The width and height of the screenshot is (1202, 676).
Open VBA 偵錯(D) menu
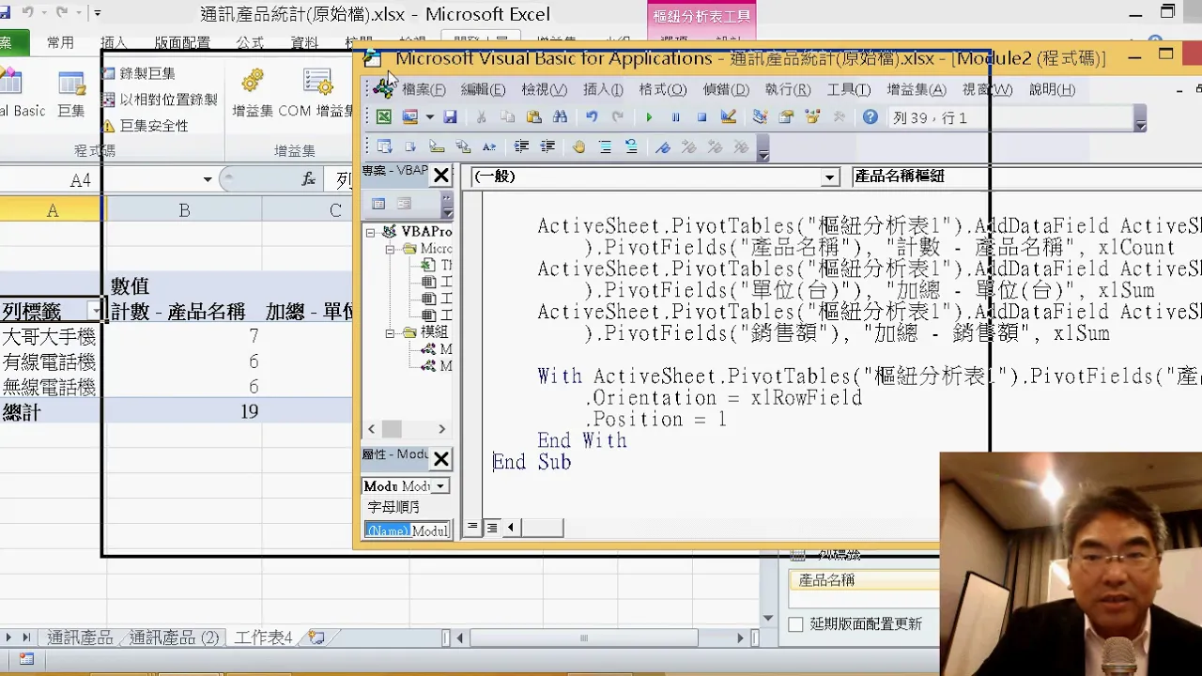[726, 89]
